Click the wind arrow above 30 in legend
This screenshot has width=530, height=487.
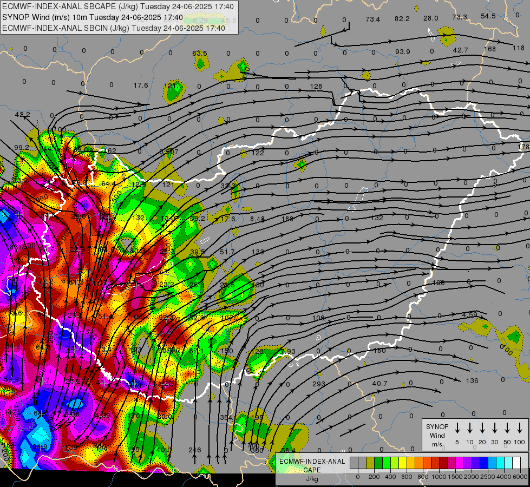[494, 428]
